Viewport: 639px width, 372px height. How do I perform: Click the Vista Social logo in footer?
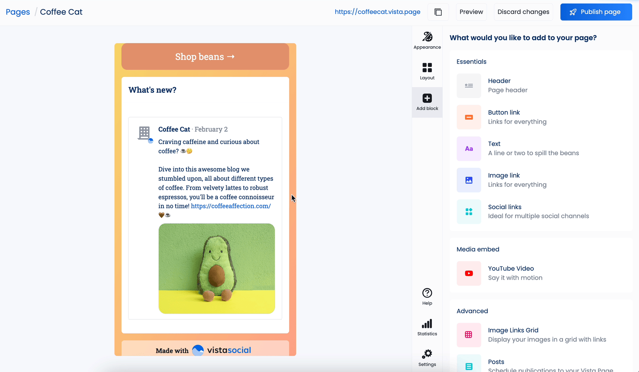(221, 350)
